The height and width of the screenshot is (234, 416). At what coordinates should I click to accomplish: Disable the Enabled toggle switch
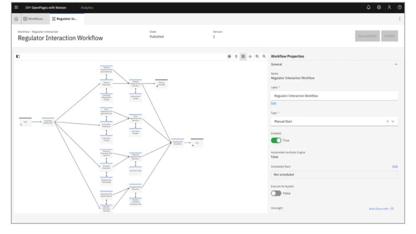[276, 141]
